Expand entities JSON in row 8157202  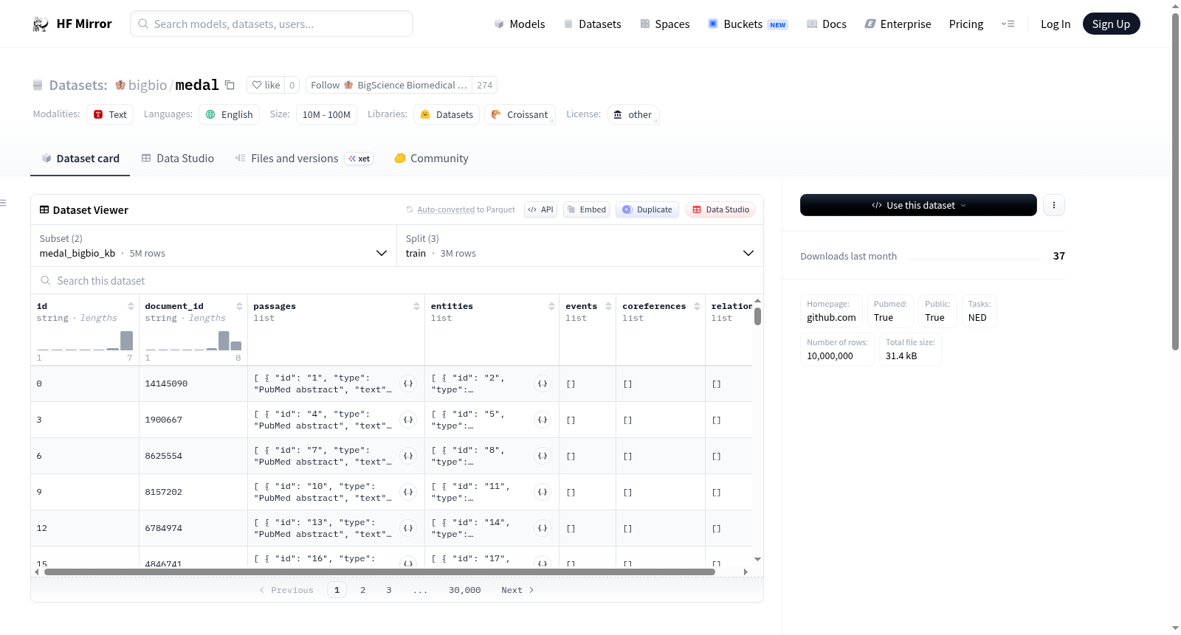pos(543,492)
